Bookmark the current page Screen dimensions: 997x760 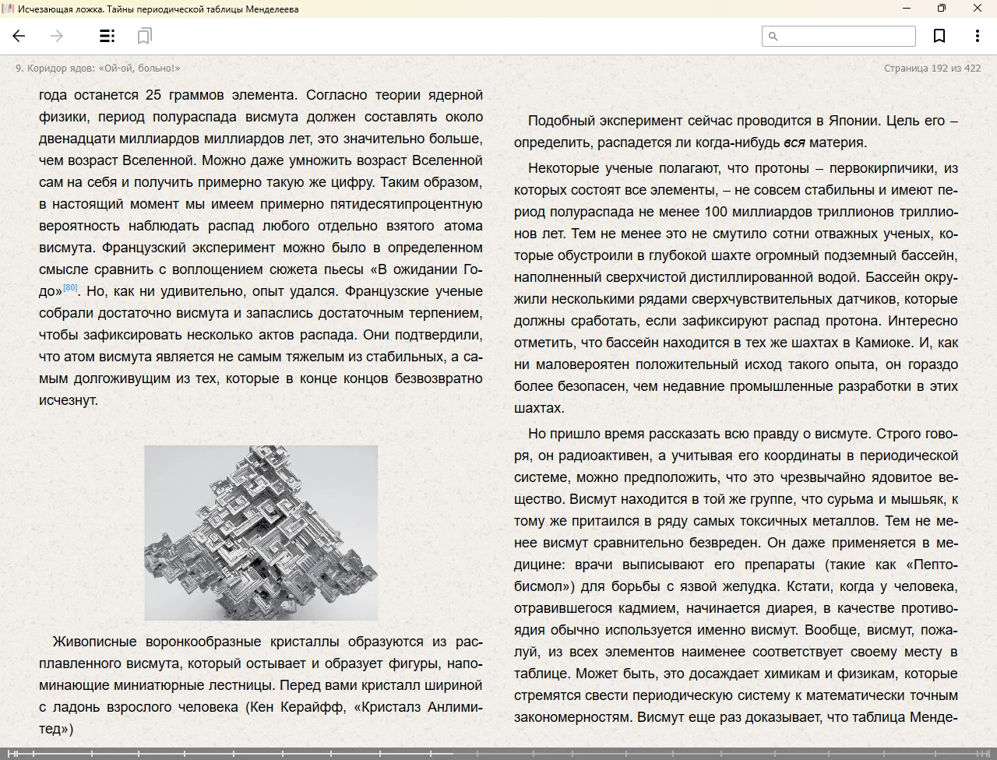939,36
